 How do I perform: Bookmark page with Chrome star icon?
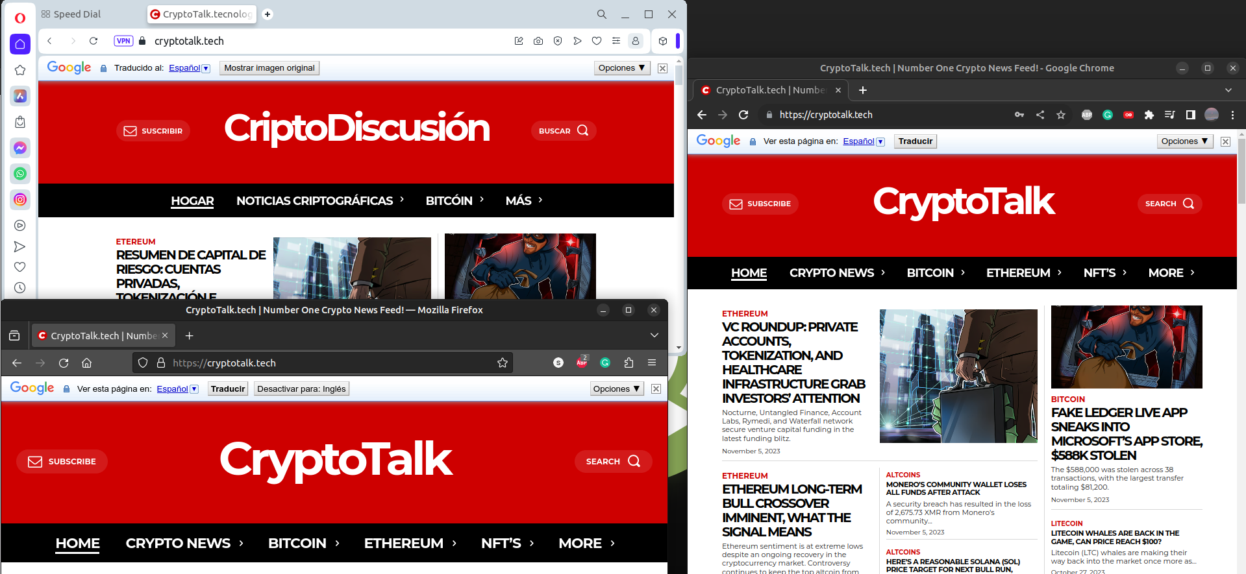pyautogui.click(x=1061, y=115)
